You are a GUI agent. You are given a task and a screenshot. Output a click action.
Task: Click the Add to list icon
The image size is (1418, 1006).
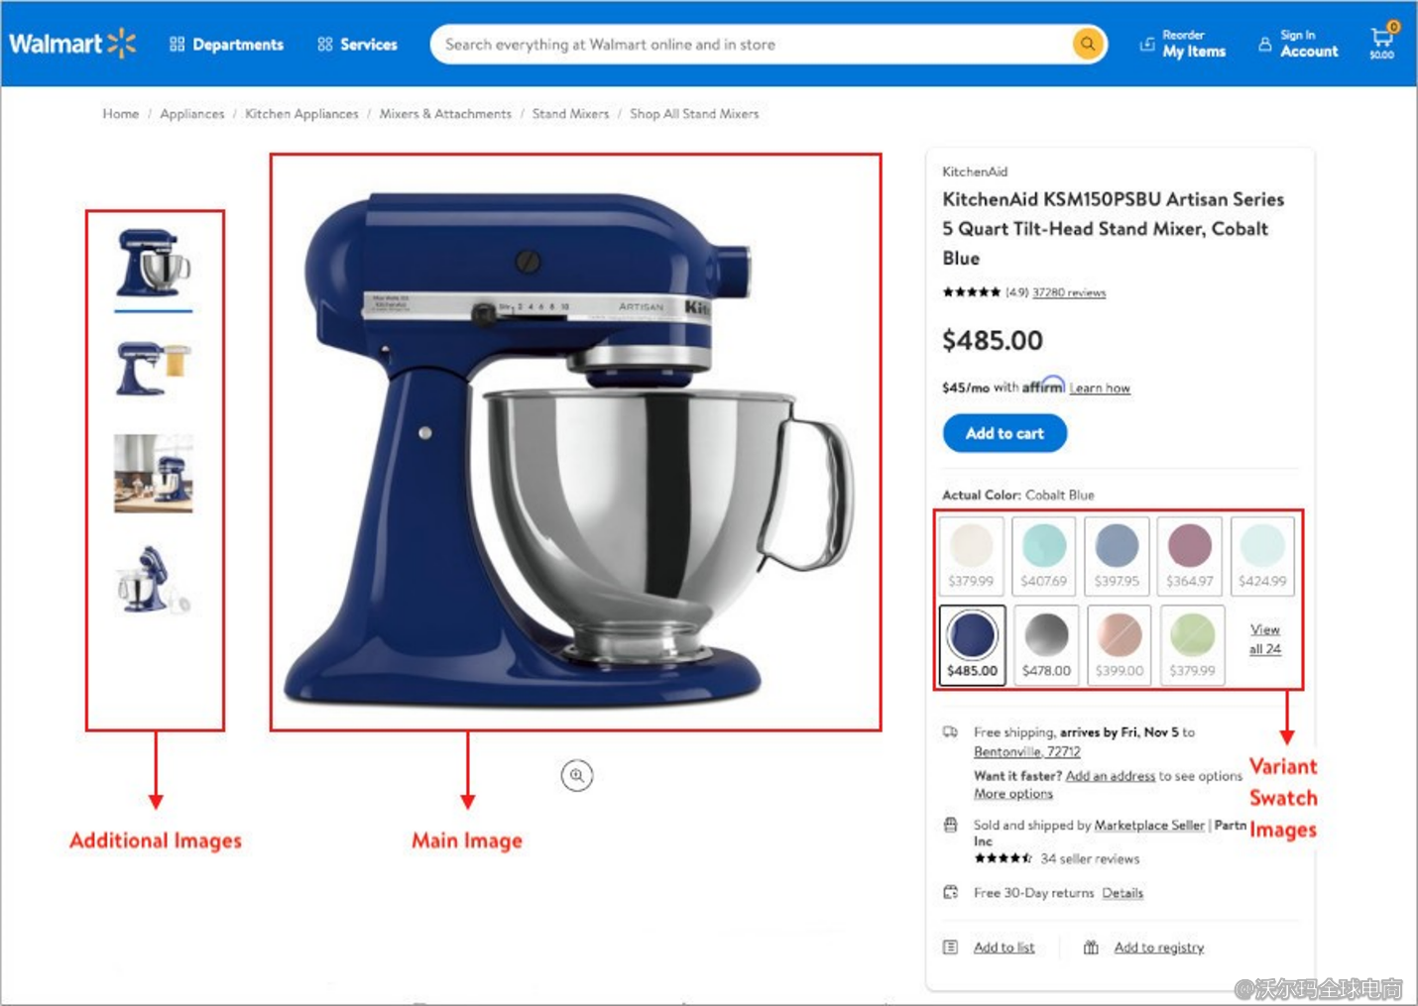pos(950,948)
